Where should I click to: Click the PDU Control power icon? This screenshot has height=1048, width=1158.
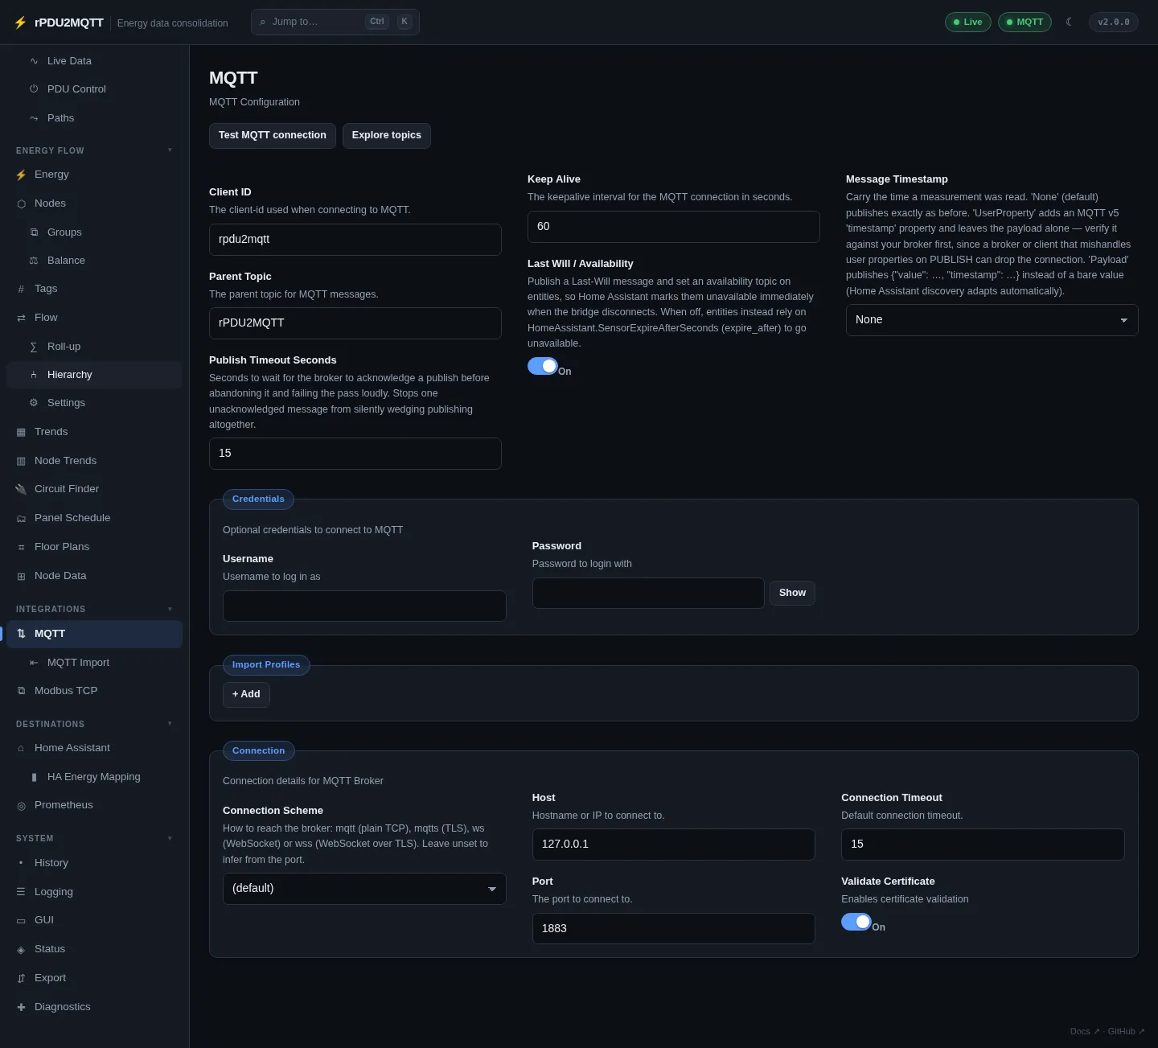[x=34, y=89]
